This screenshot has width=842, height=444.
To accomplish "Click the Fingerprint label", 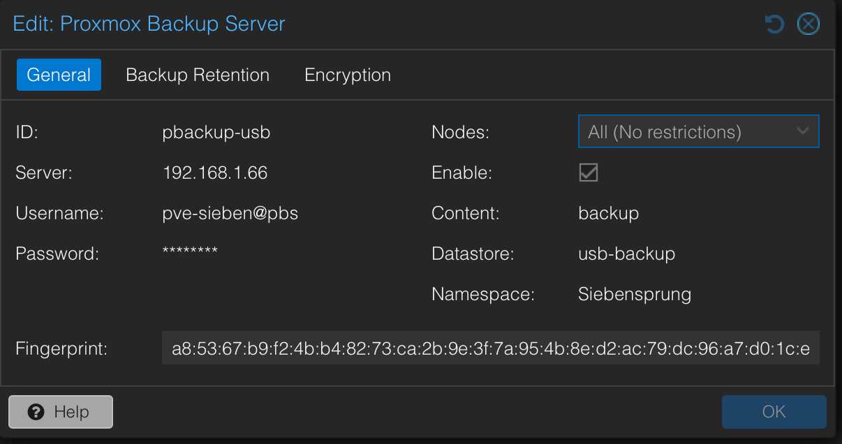I will [61, 348].
